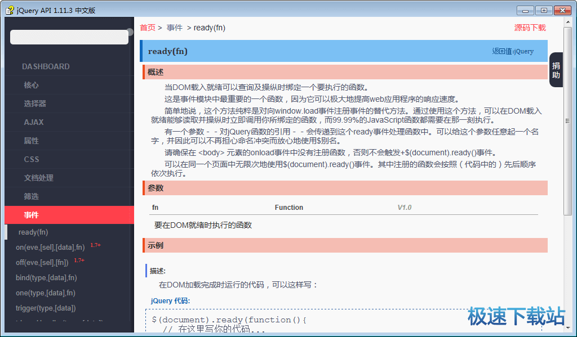Click the 示例 section header
Screen dimensions: 577x337
point(345,245)
